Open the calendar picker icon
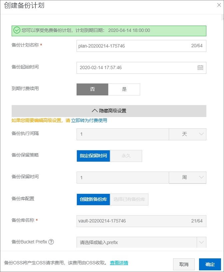The width and height of the screenshot is (224, 272). point(200,68)
